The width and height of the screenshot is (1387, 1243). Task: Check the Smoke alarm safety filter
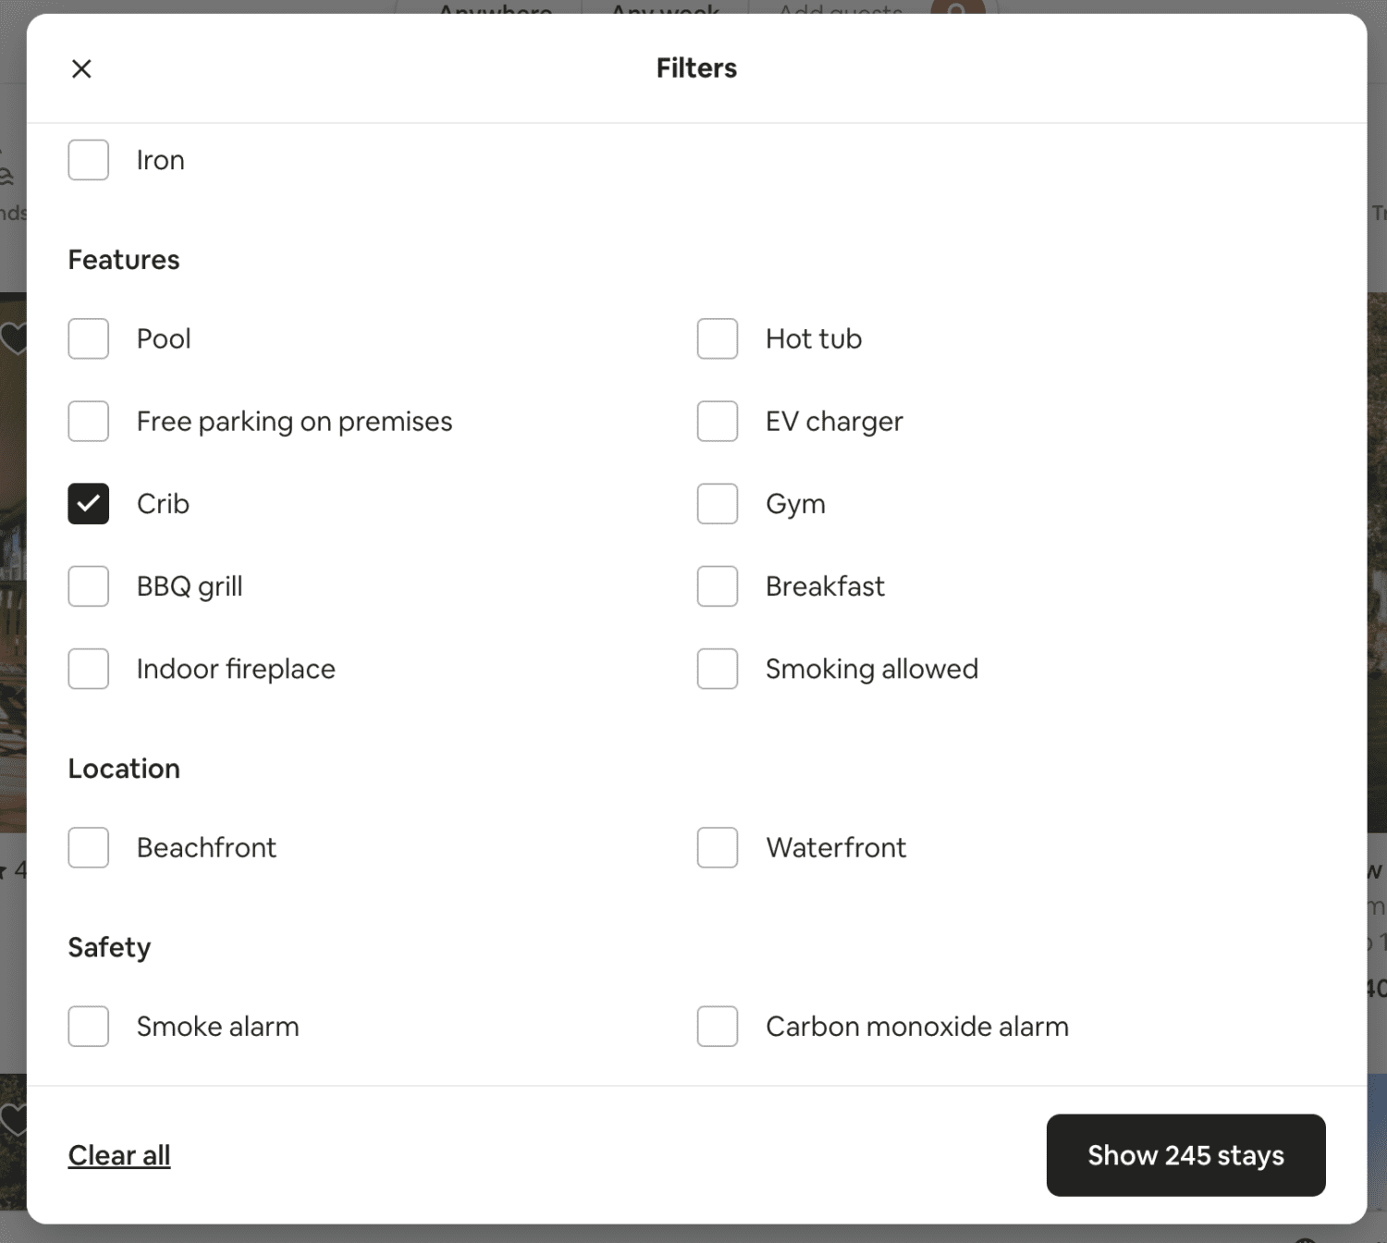(x=88, y=1026)
